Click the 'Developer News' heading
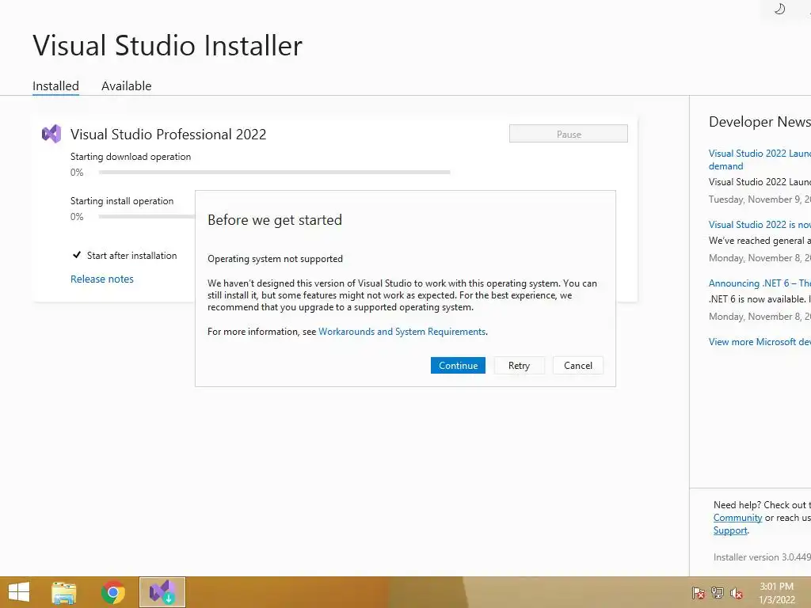 tap(760, 122)
